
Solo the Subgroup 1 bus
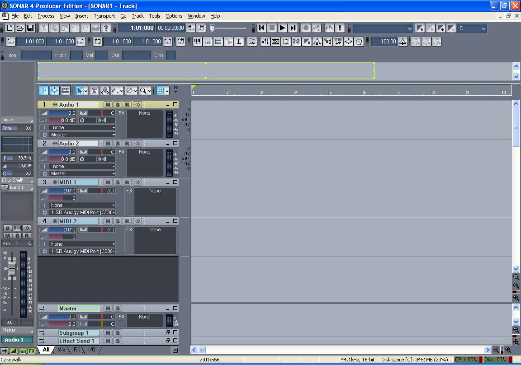pyautogui.click(x=117, y=333)
